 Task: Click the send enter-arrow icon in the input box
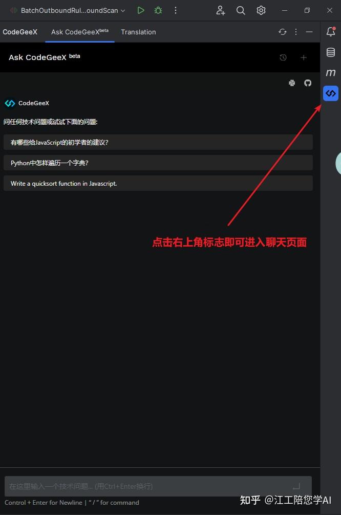[x=297, y=486]
